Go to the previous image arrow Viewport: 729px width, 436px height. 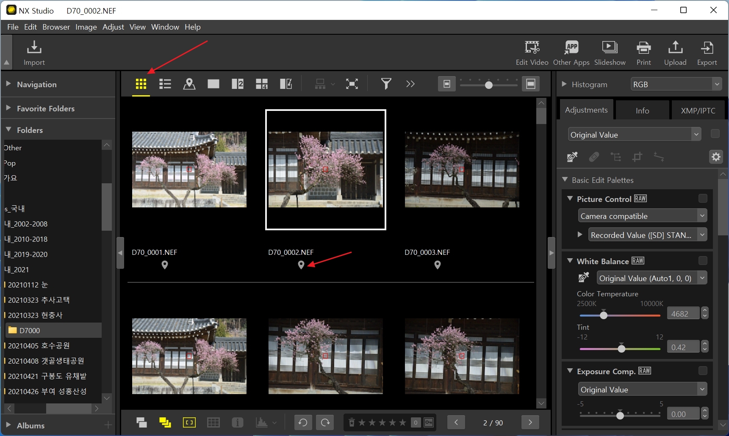point(456,422)
